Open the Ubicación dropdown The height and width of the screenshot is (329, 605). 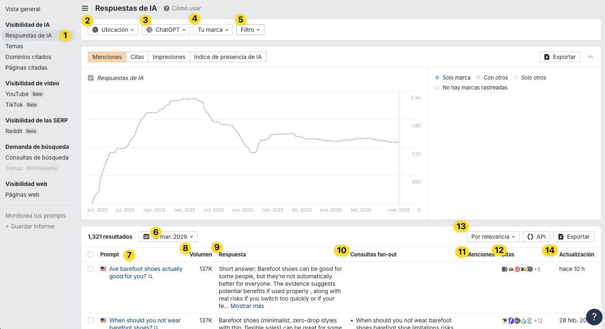tap(113, 30)
